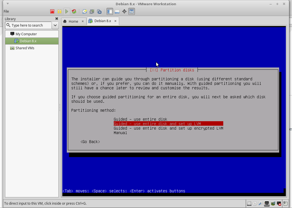Image resolution: width=292 pixels, height=208 pixels.
Task: Close the Home tab
Action: (83, 22)
